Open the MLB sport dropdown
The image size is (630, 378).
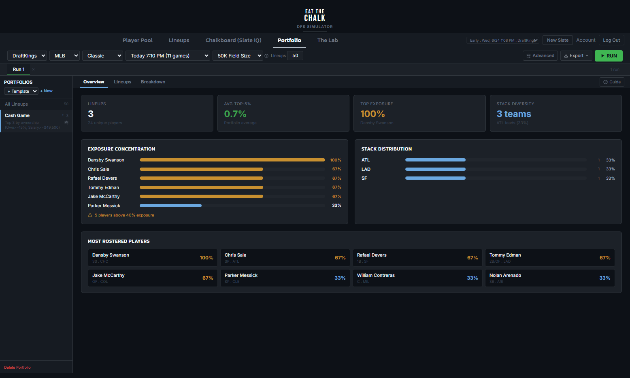[64, 56]
